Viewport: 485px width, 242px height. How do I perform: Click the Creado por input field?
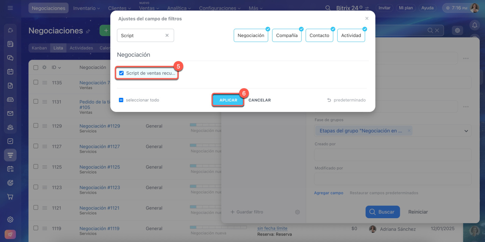[x=393, y=155]
